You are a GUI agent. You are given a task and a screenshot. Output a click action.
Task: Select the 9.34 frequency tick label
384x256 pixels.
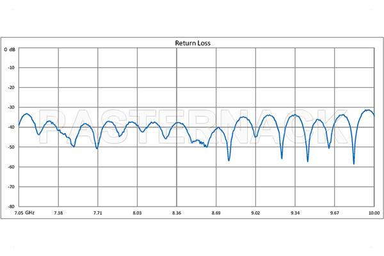point(295,212)
